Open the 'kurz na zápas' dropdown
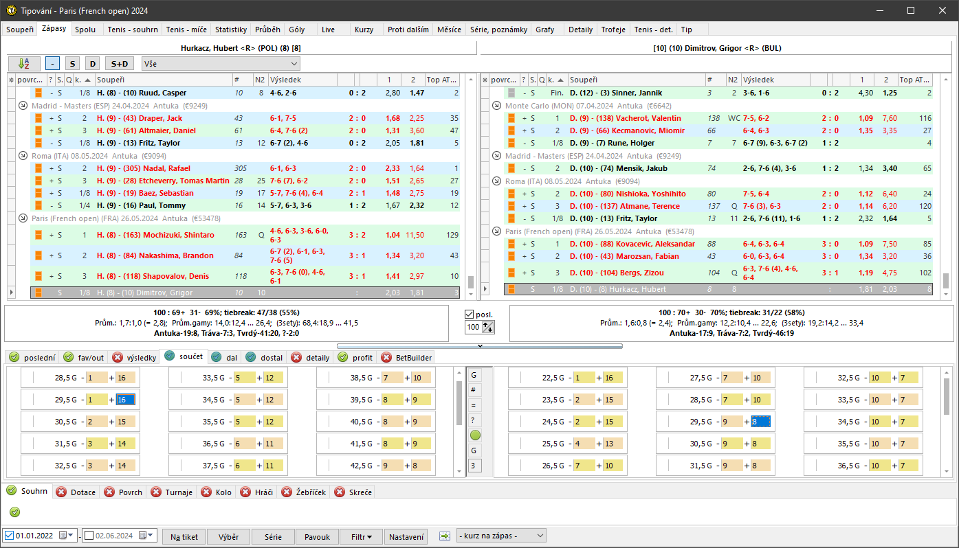This screenshot has width=959, height=548. tap(500, 536)
